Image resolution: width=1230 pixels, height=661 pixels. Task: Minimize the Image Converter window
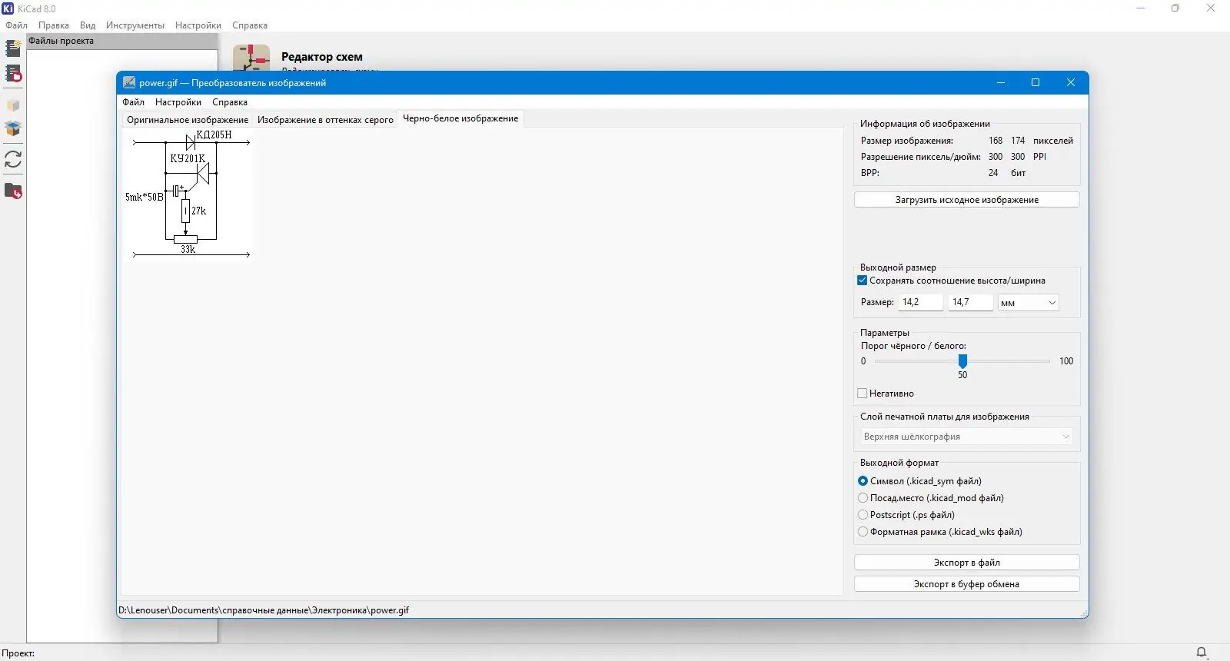[1001, 82]
